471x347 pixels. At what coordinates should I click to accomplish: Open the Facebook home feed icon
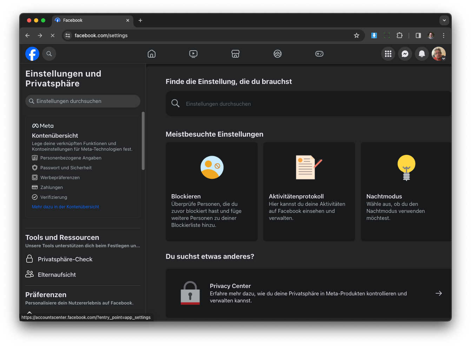tap(152, 54)
